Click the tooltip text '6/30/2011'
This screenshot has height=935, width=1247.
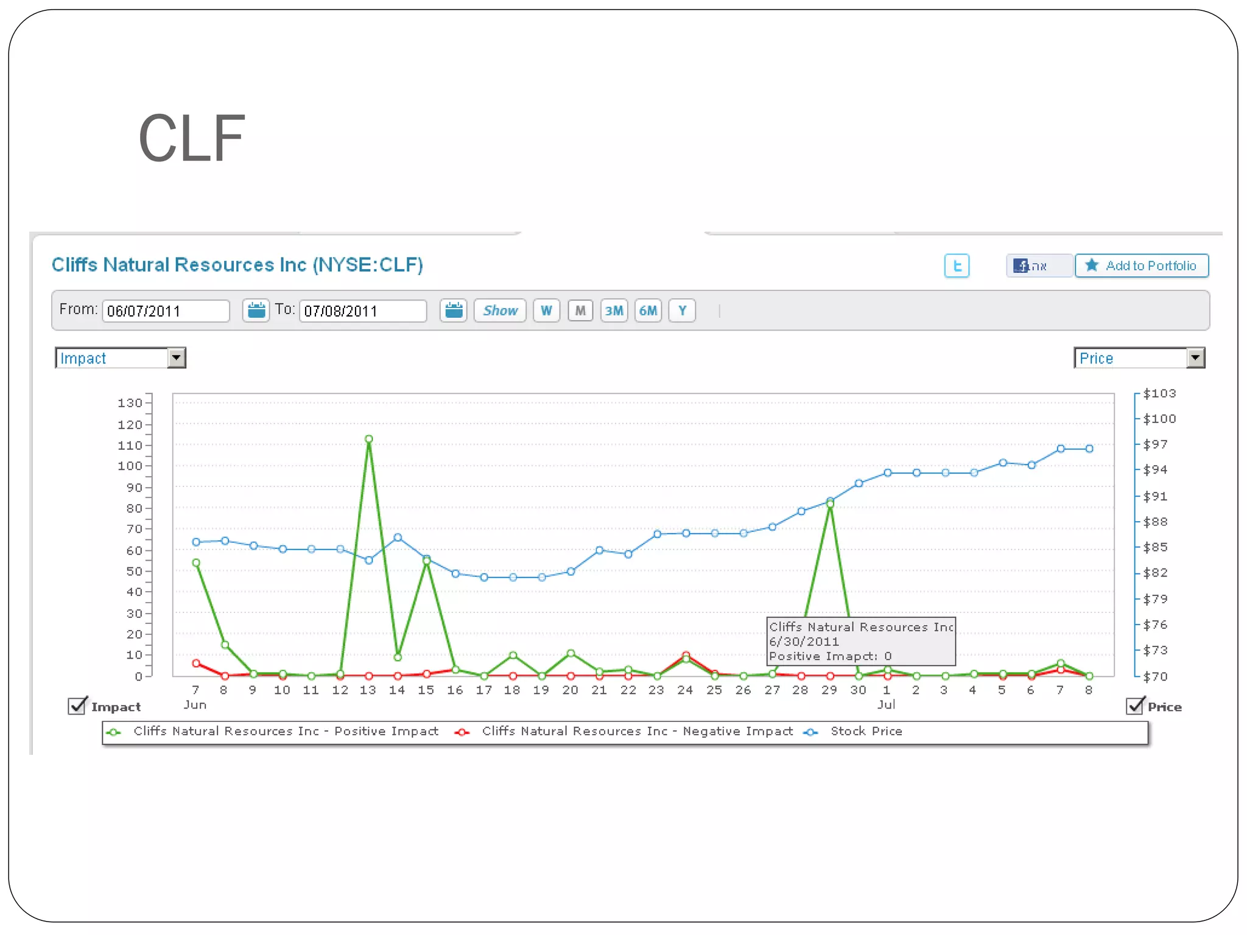(x=804, y=642)
